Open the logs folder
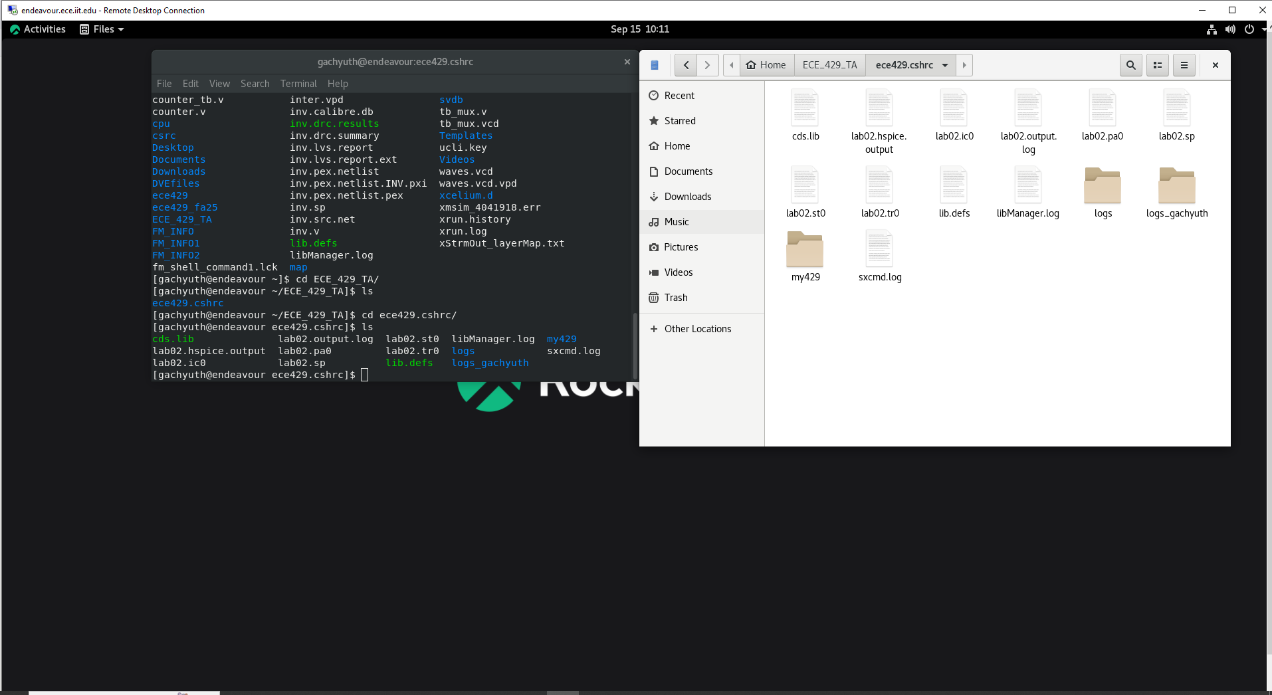Screen dimensions: 1272x695 point(1103,186)
